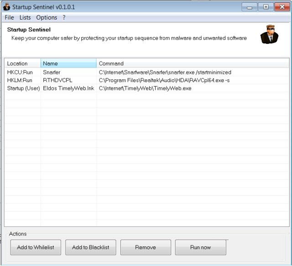Open the ? help menu
The width and height of the screenshot is (292, 266).
[x=64, y=17]
